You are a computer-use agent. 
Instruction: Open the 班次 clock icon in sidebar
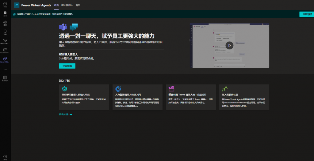click(5, 13)
